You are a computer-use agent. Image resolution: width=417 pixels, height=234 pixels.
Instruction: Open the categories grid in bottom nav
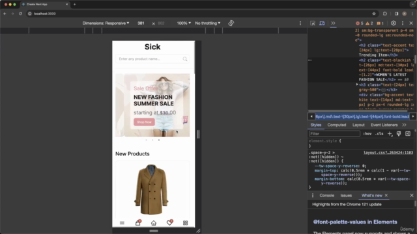point(185,223)
